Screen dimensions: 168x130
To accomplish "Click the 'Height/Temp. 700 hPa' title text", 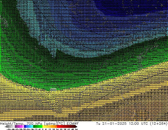I will [x=21, y=124].
